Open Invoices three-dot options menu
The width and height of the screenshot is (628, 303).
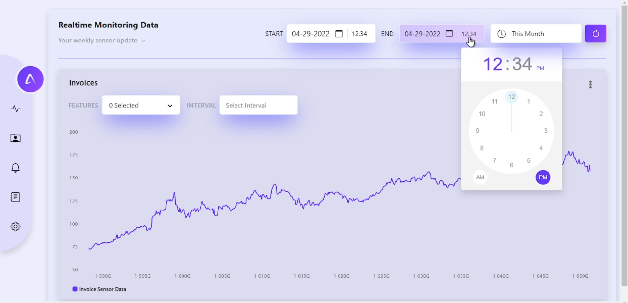point(590,85)
